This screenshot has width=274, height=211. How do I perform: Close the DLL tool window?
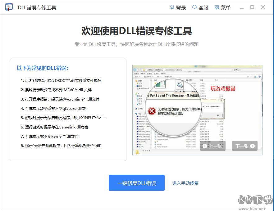pos(263,7)
